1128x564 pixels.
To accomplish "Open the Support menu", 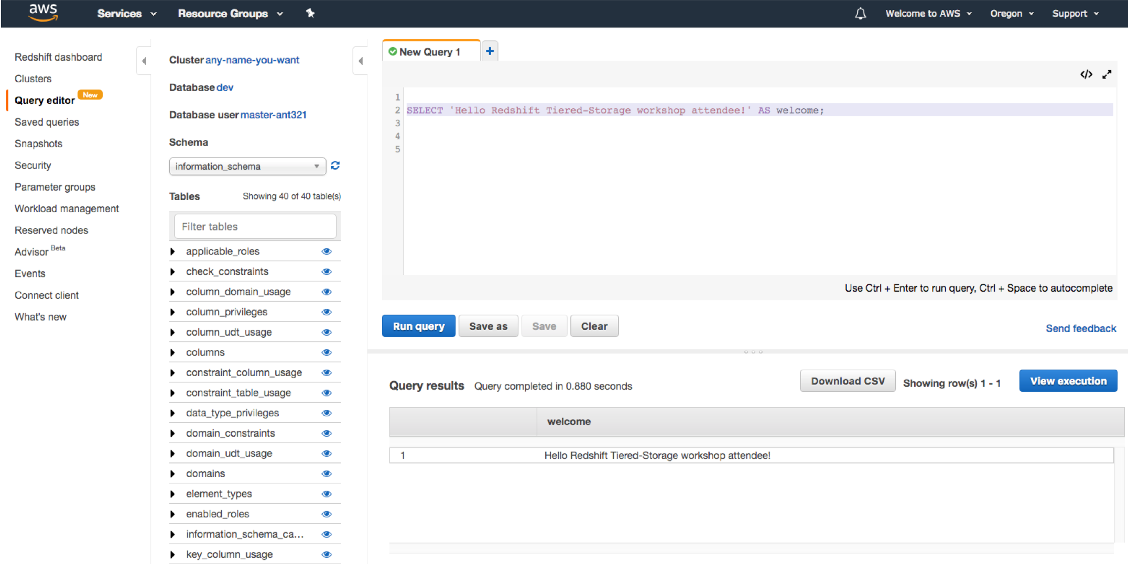I will pos(1075,14).
